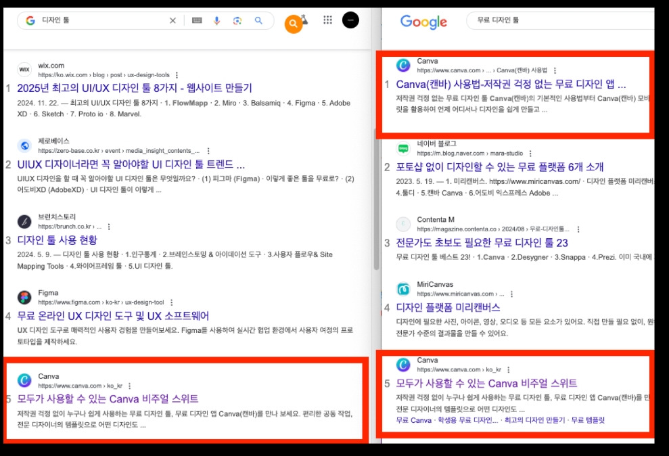Open 2025년 최고의 UI/UX 디자인 툴 8가지 link
Screen dimensions: 669x456
pyautogui.click(x=135, y=89)
